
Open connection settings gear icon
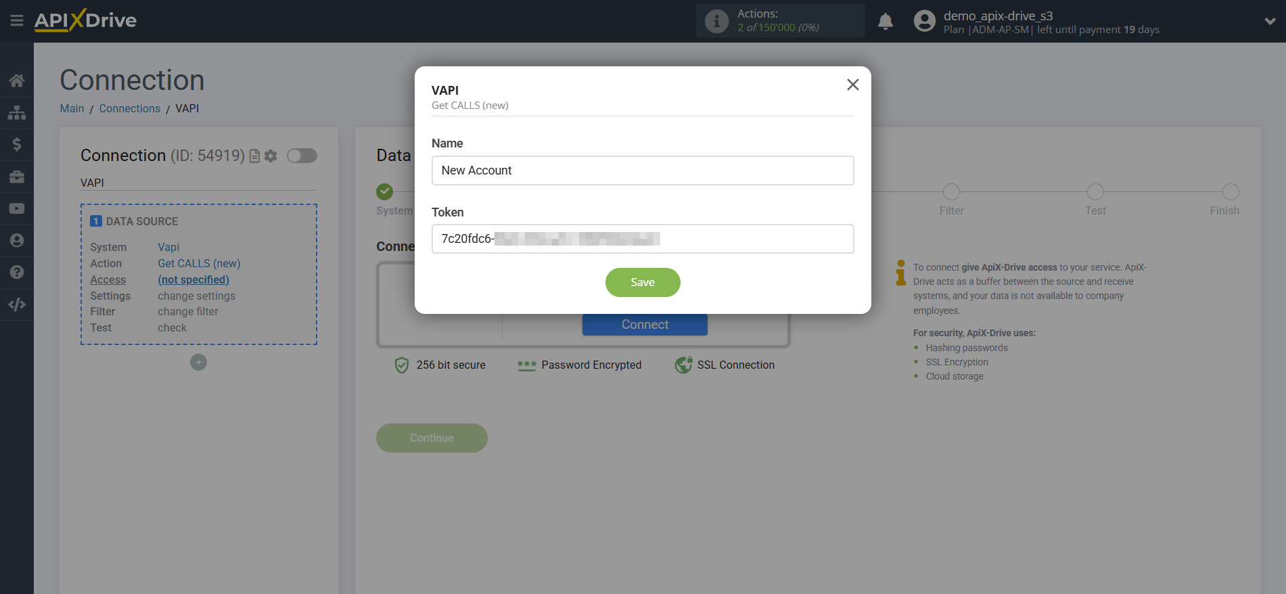271,156
